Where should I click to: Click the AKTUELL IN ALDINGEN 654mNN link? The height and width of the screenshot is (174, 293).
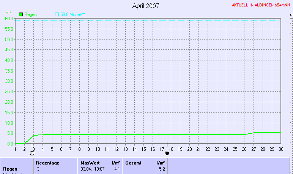pyautogui.click(x=261, y=5)
